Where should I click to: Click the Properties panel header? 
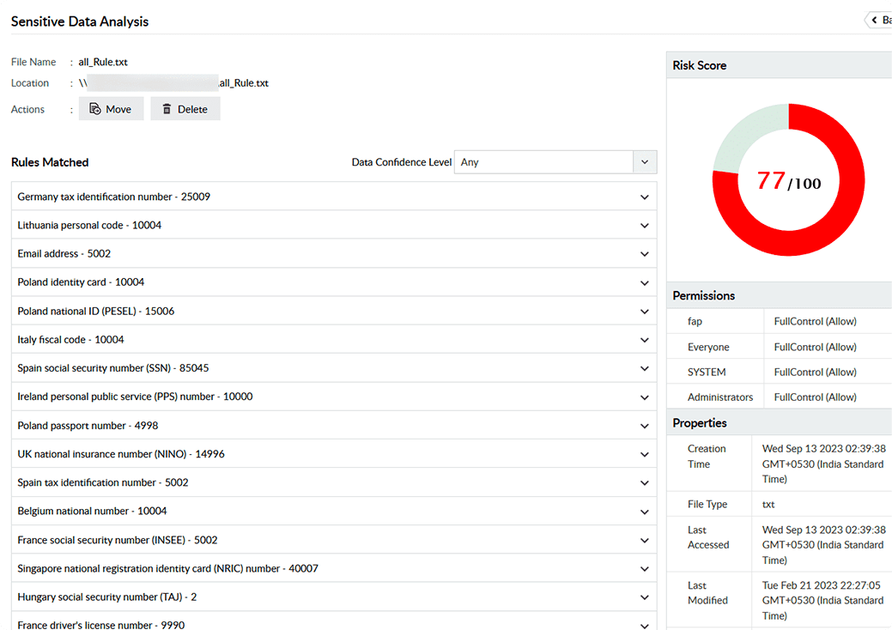[x=780, y=423]
